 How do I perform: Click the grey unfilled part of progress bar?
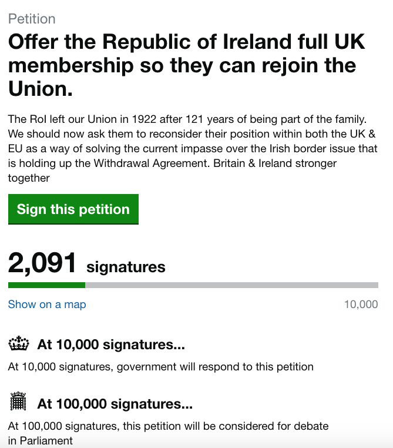coord(232,285)
